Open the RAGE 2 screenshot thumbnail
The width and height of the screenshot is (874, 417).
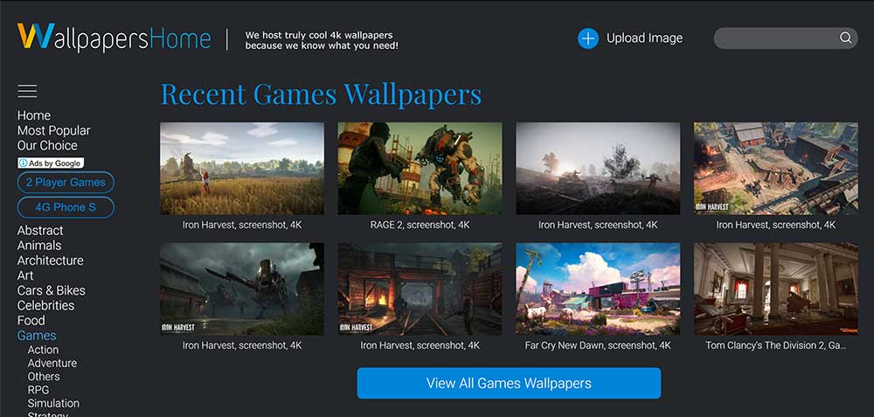point(420,169)
